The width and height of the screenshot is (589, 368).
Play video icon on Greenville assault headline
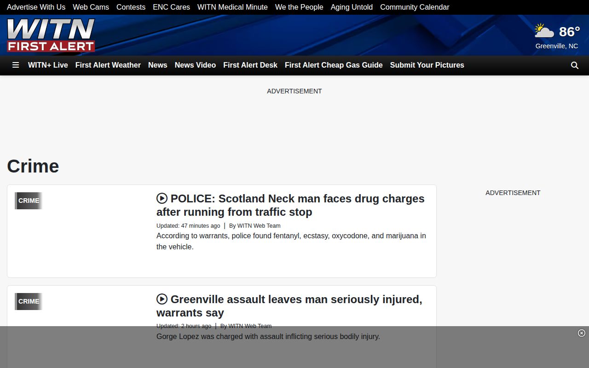[x=162, y=299]
